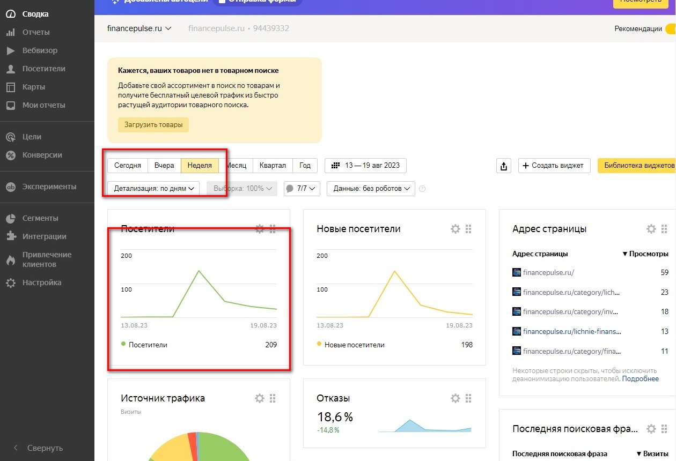Select the Сегодня period option
Image resolution: width=676 pixels, height=461 pixels.
click(x=128, y=166)
